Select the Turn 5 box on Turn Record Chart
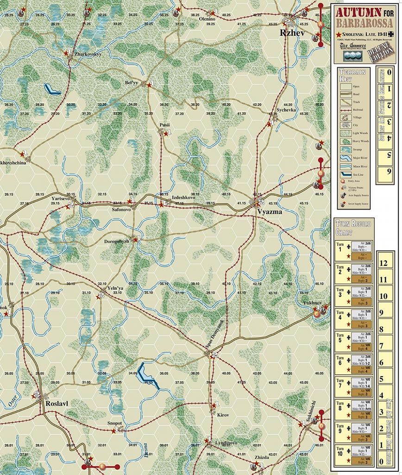The image size is (402, 475). pyautogui.click(x=354, y=342)
